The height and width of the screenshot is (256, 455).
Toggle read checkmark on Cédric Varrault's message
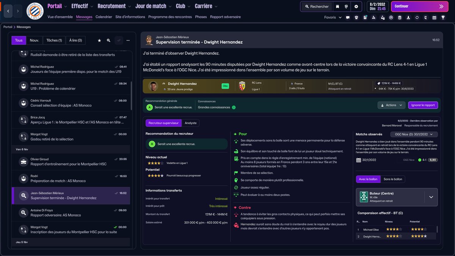coord(116,101)
